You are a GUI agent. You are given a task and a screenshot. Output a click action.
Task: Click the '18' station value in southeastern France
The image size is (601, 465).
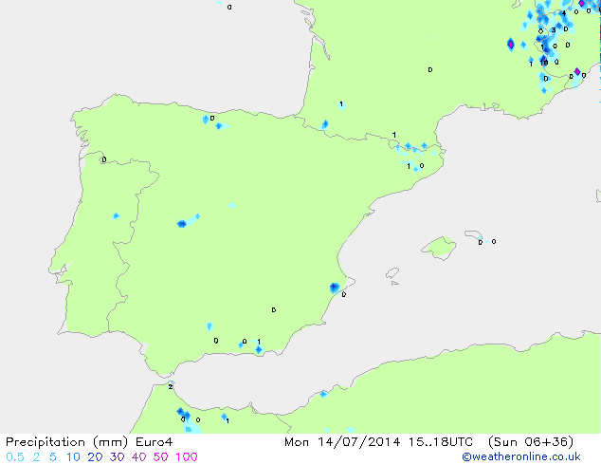[544, 63]
